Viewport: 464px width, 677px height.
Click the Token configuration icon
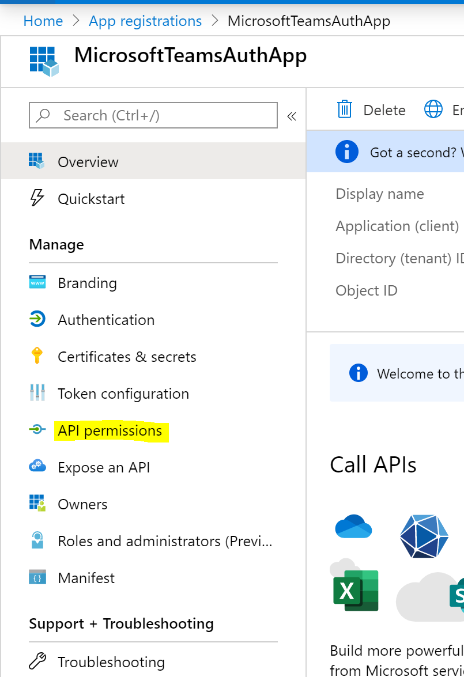[37, 393]
